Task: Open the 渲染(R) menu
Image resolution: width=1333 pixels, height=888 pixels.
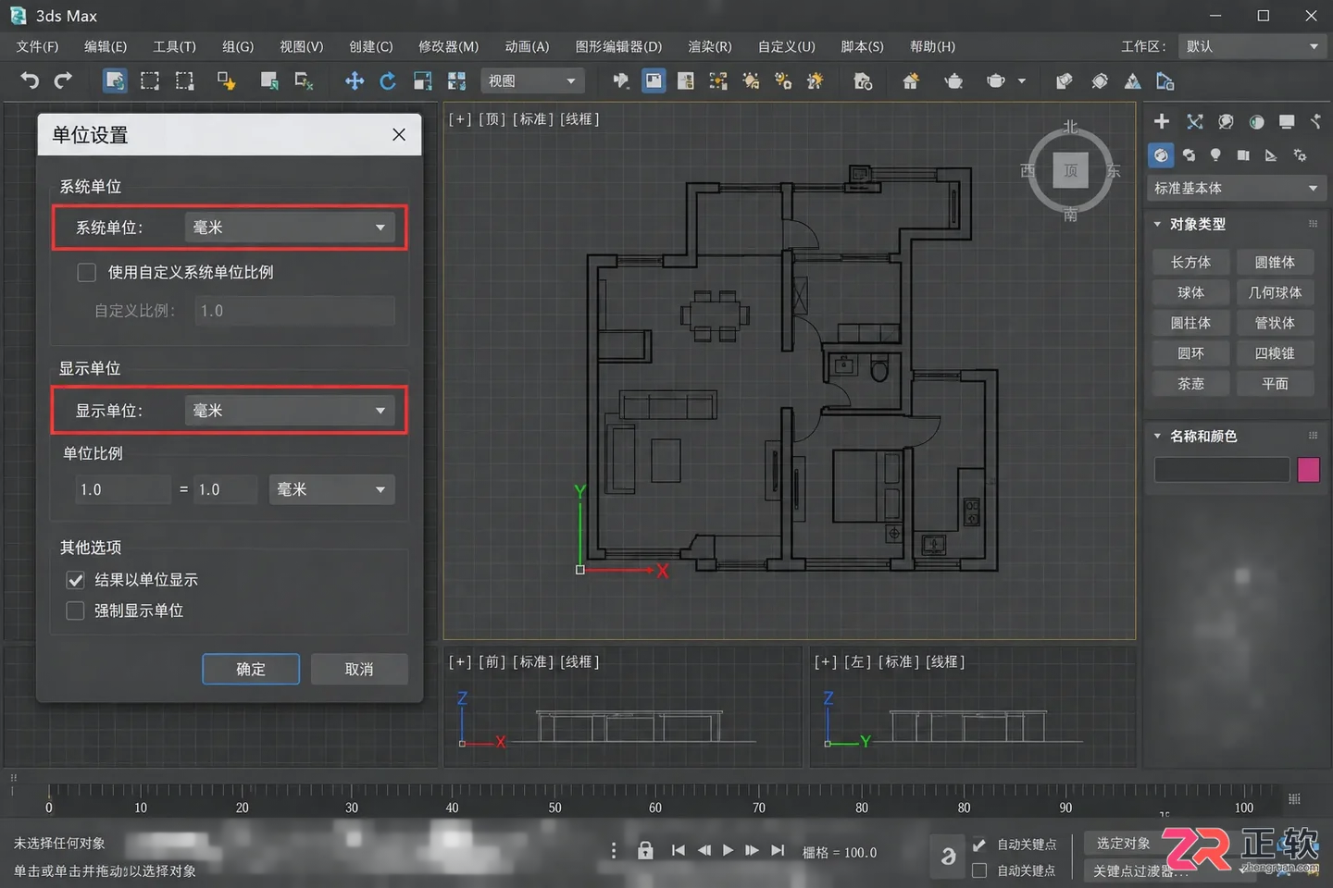Action: [710, 46]
